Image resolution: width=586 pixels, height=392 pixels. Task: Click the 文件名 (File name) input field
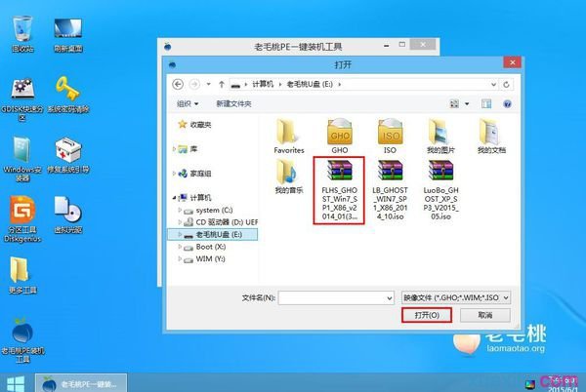(x=336, y=297)
